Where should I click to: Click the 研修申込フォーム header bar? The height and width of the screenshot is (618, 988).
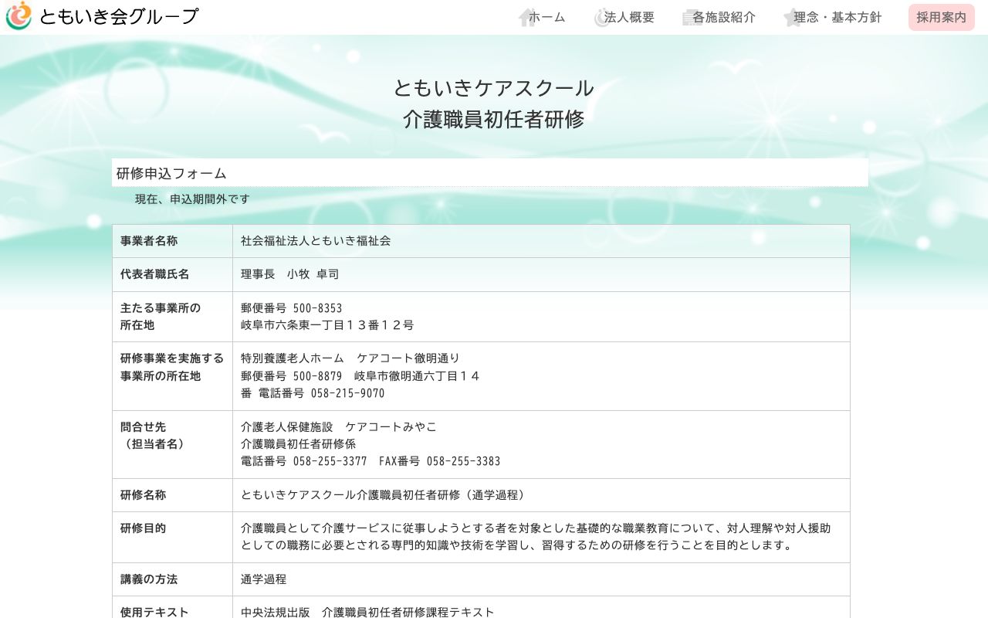click(490, 171)
